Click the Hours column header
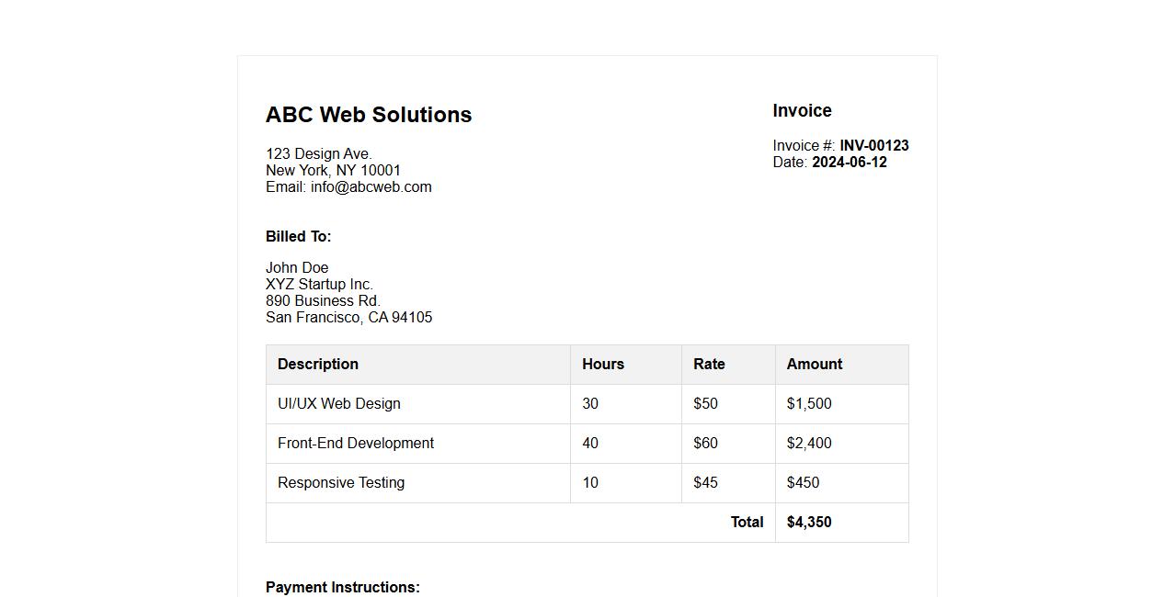This screenshot has height=597, width=1175. click(x=602, y=365)
